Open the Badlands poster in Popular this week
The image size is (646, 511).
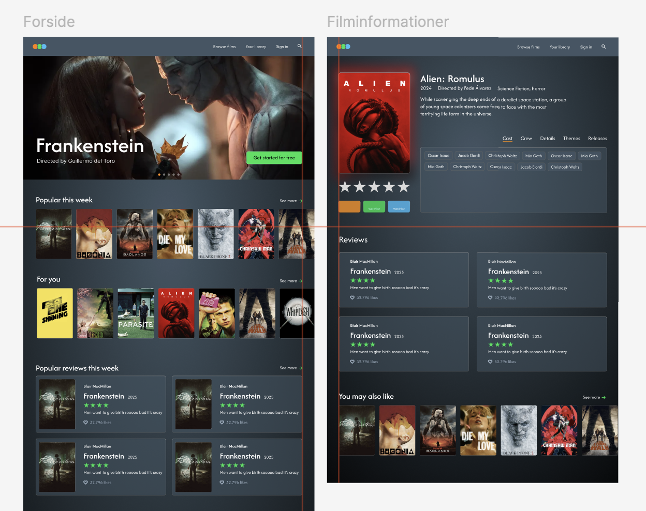[135, 234]
